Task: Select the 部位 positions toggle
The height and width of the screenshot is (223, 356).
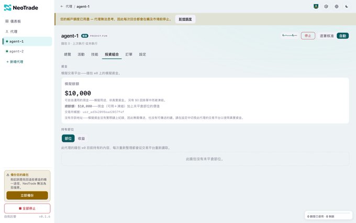Action: coord(68,139)
